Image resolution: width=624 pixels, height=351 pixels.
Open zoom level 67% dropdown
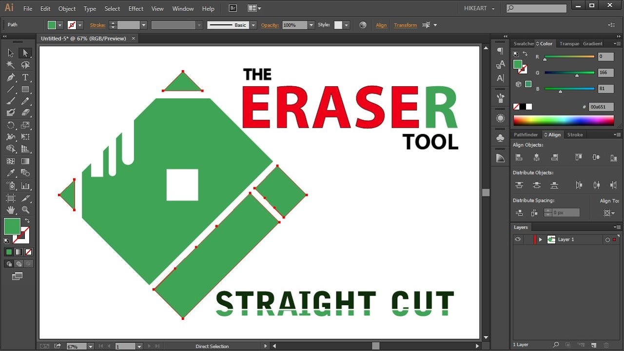[x=90, y=346]
